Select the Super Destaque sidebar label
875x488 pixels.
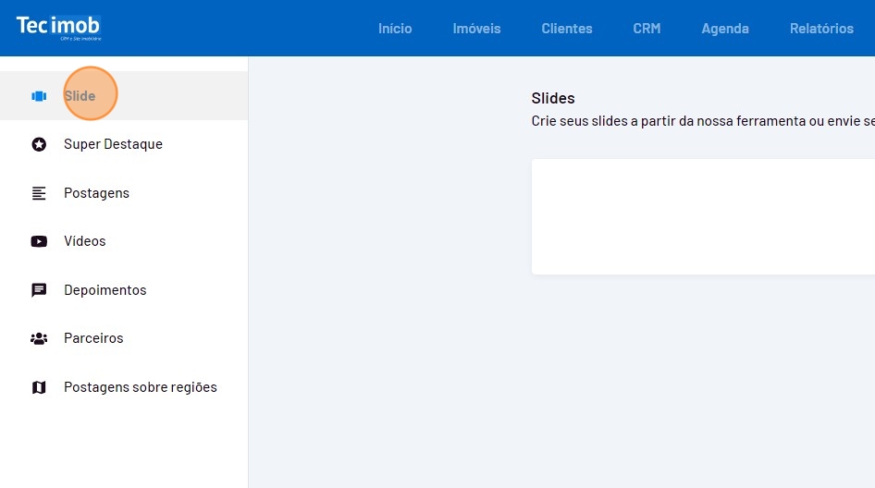[x=113, y=144]
